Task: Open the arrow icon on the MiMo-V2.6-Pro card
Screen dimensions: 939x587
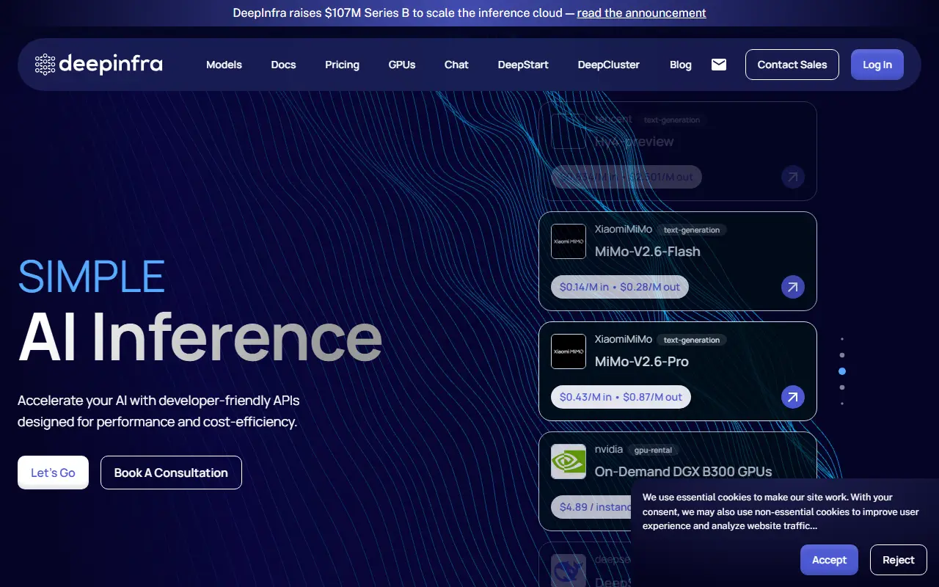Action: 792,397
